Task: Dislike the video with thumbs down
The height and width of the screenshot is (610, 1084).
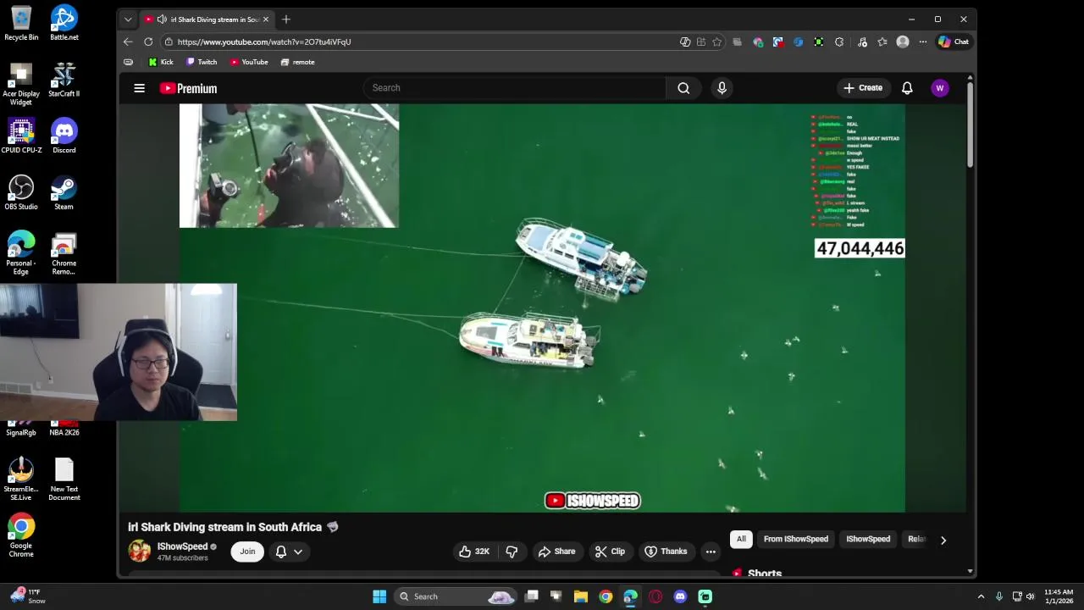Action: tap(512, 552)
